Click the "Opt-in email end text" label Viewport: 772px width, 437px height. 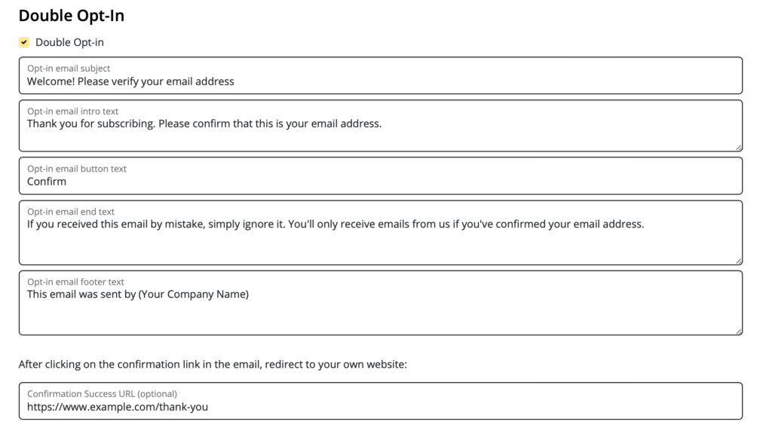pos(70,212)
